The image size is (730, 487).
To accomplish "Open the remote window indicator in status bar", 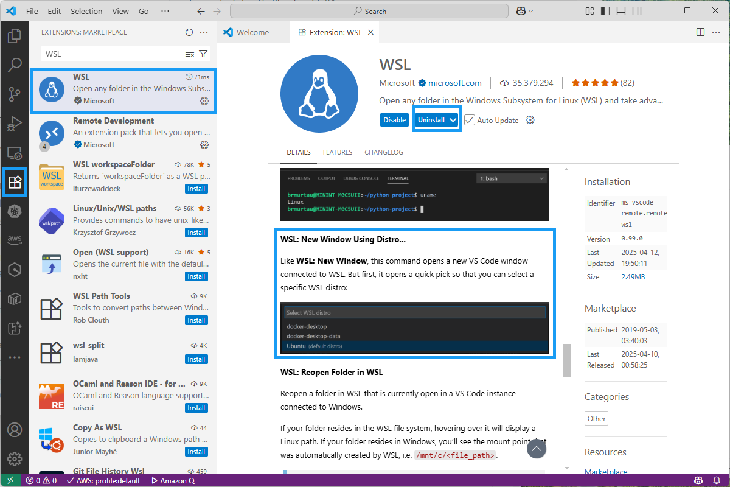I will tap(10, 480).
